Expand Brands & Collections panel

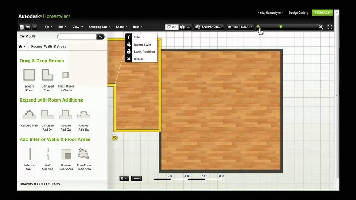[x=62, y=184]
